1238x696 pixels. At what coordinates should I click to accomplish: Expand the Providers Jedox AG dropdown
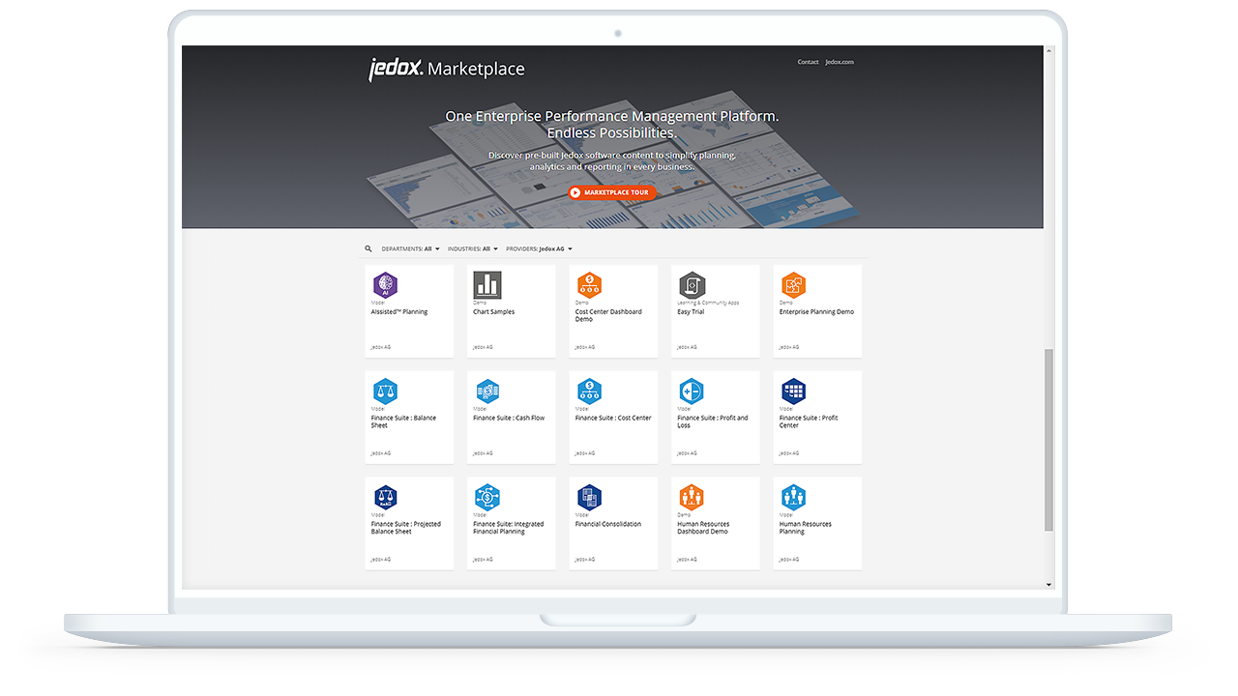539,249
